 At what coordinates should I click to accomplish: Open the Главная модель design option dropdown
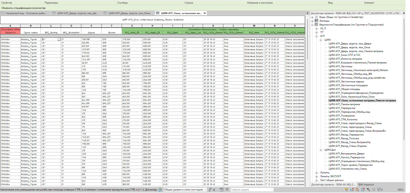(272, 190)
